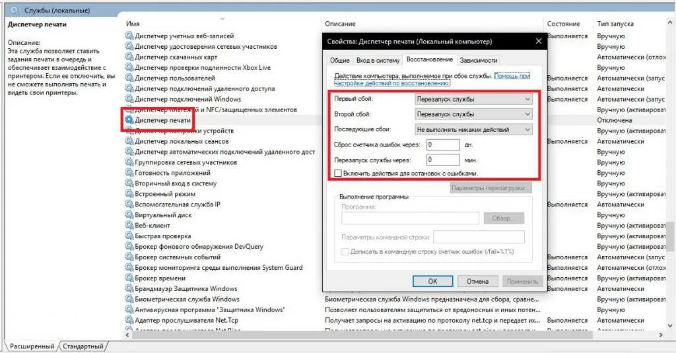The height and width of the screenshot is (353, 676).
Task: Click gear icon of Брокер времени
Action: click(x=129, y=278)
